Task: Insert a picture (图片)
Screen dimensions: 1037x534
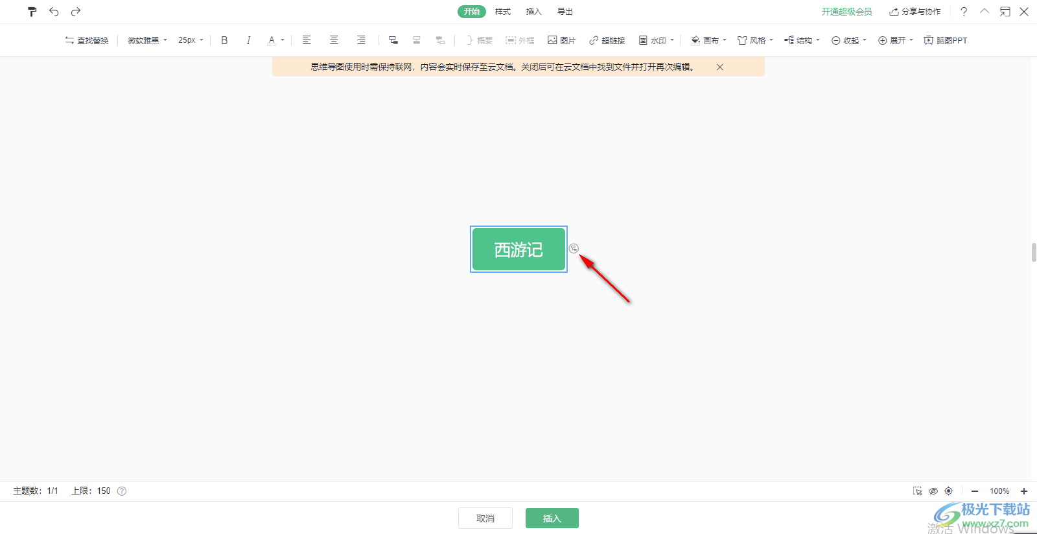Action: pos(561,40)
